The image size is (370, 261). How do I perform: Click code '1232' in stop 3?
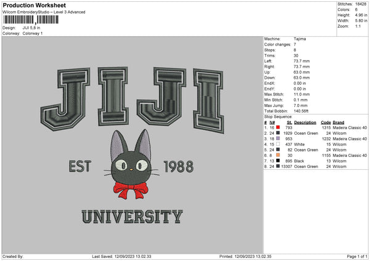[326, 139]
